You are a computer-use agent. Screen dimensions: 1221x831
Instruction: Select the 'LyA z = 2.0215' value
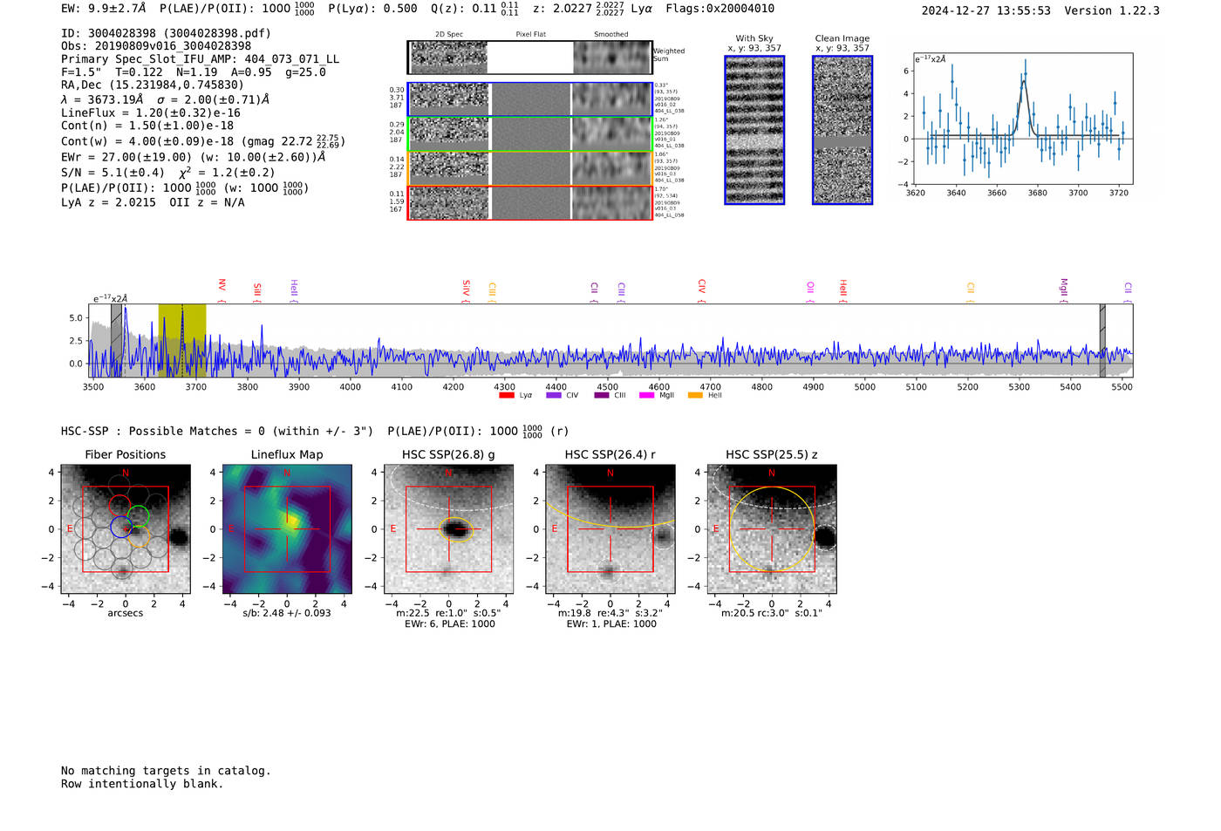(108, 202)
